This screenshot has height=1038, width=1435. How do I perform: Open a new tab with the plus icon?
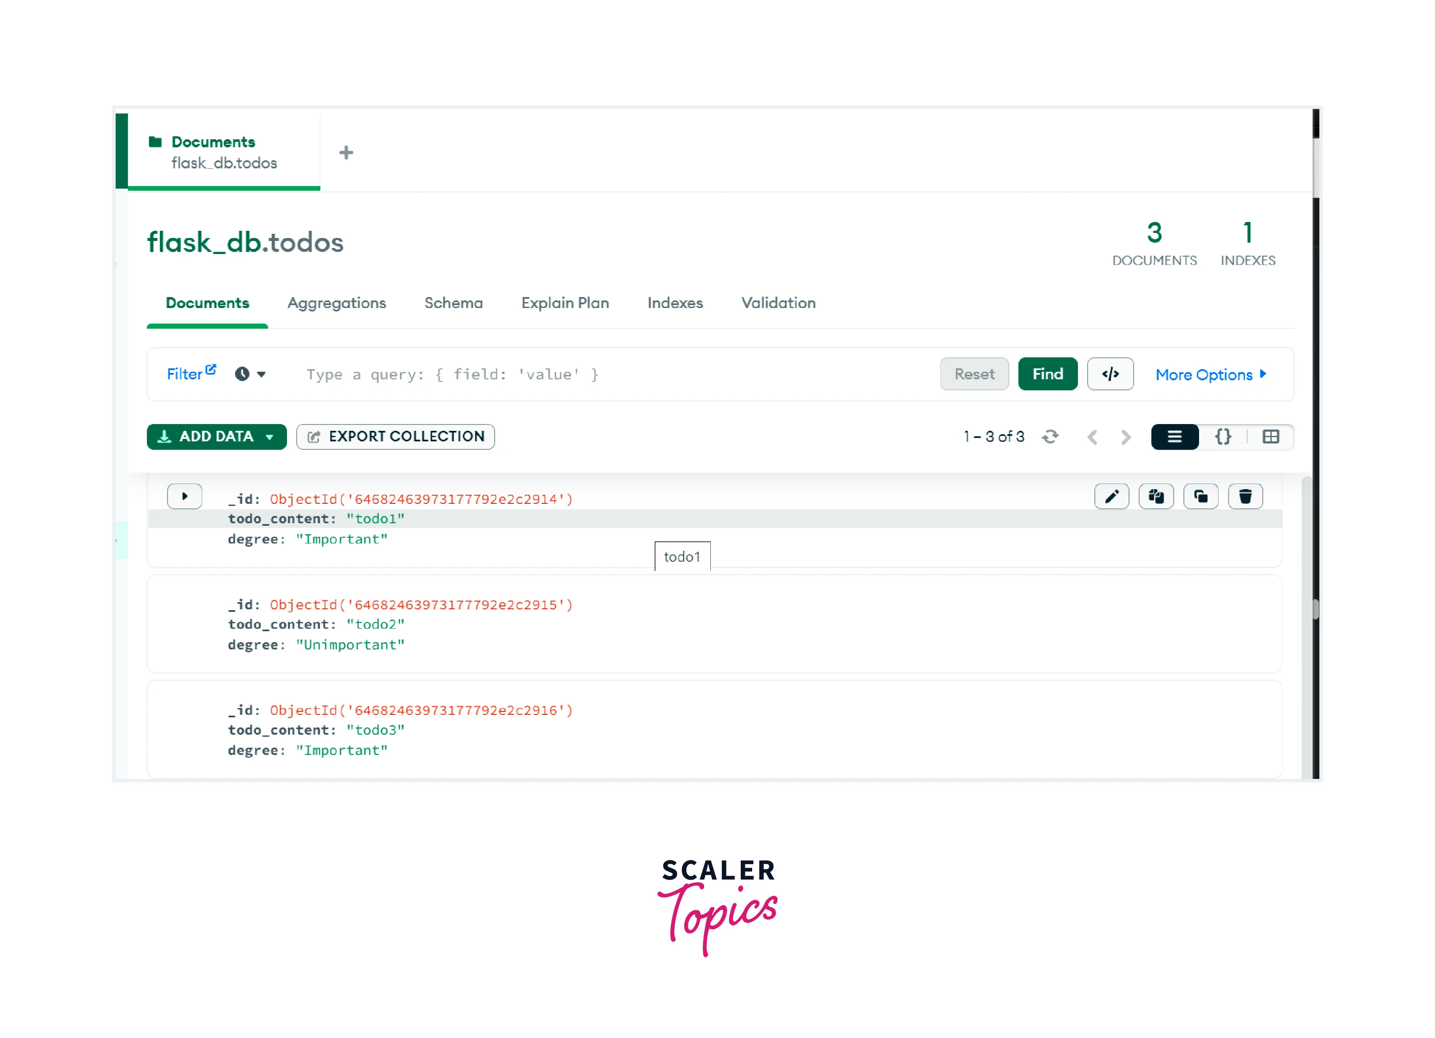click(x=346, y=152)
